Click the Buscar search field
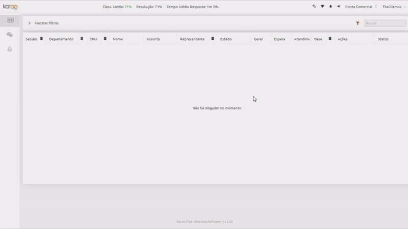The height and width of the screenshot is (229, 408). [385, 23]
